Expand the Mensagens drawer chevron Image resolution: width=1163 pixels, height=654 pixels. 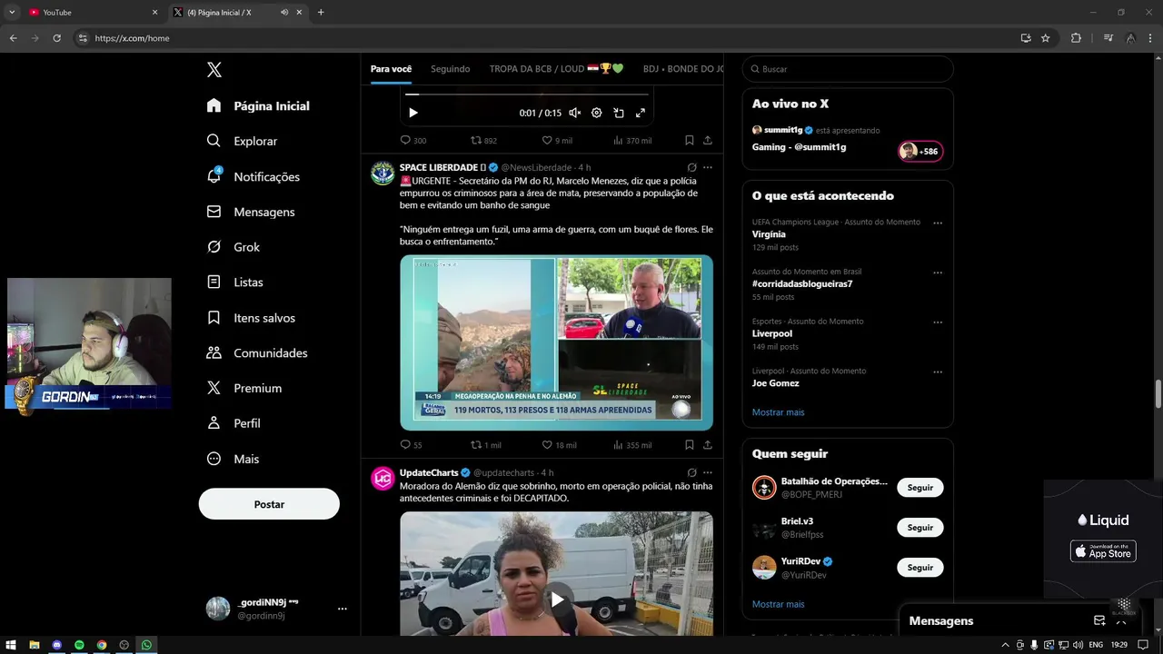1121,620
